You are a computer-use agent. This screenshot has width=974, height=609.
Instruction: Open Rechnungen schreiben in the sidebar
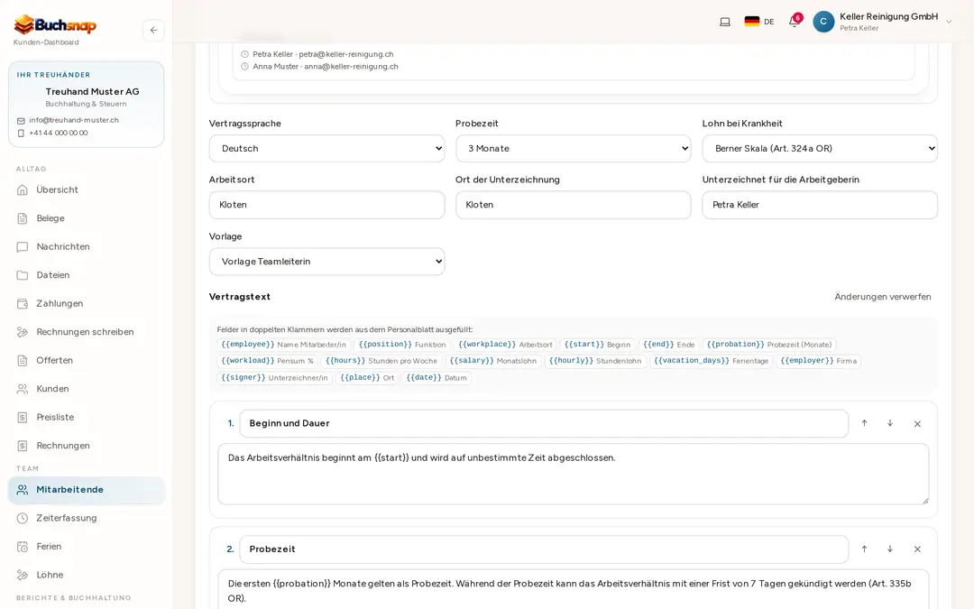tap(87, 332)
